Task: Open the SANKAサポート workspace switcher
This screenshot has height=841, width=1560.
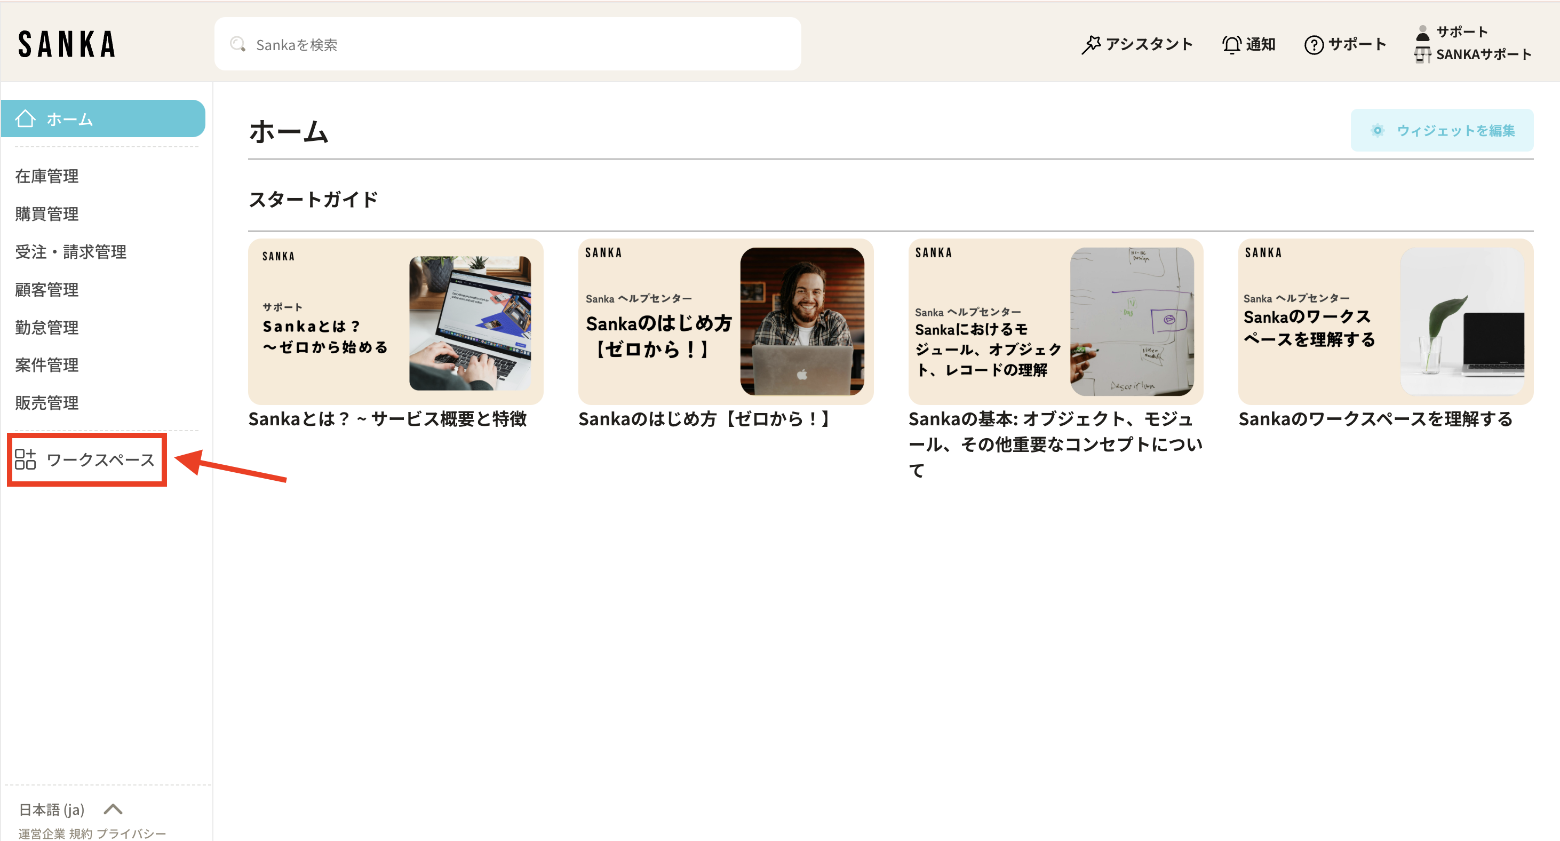Action: click(x=1483, y=54)
